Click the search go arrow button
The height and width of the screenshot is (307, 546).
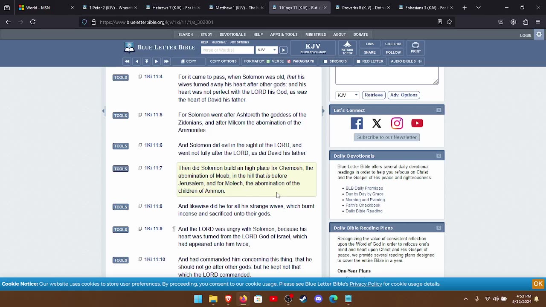(283, 50)
